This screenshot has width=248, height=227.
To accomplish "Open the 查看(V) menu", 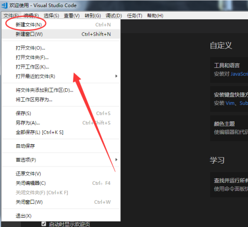I will pyautogui.click(x=71, y=15).
